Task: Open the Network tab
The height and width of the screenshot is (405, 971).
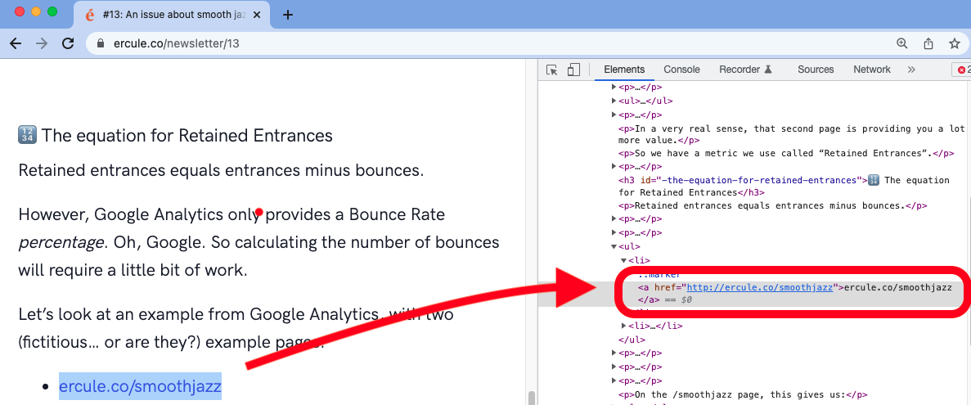Action: (x=872, y=70)
